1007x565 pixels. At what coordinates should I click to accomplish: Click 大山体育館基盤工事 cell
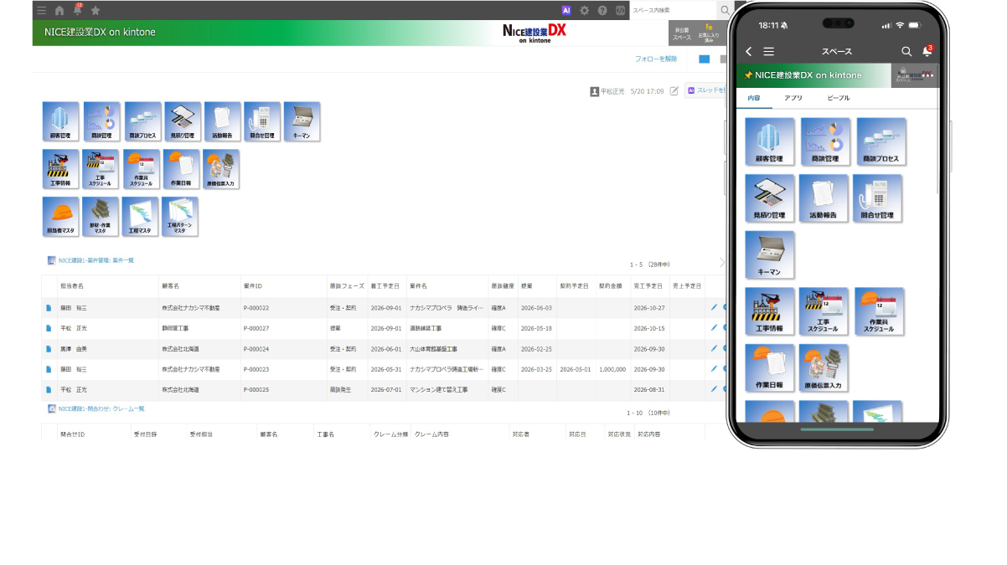[x=431, y=348]
